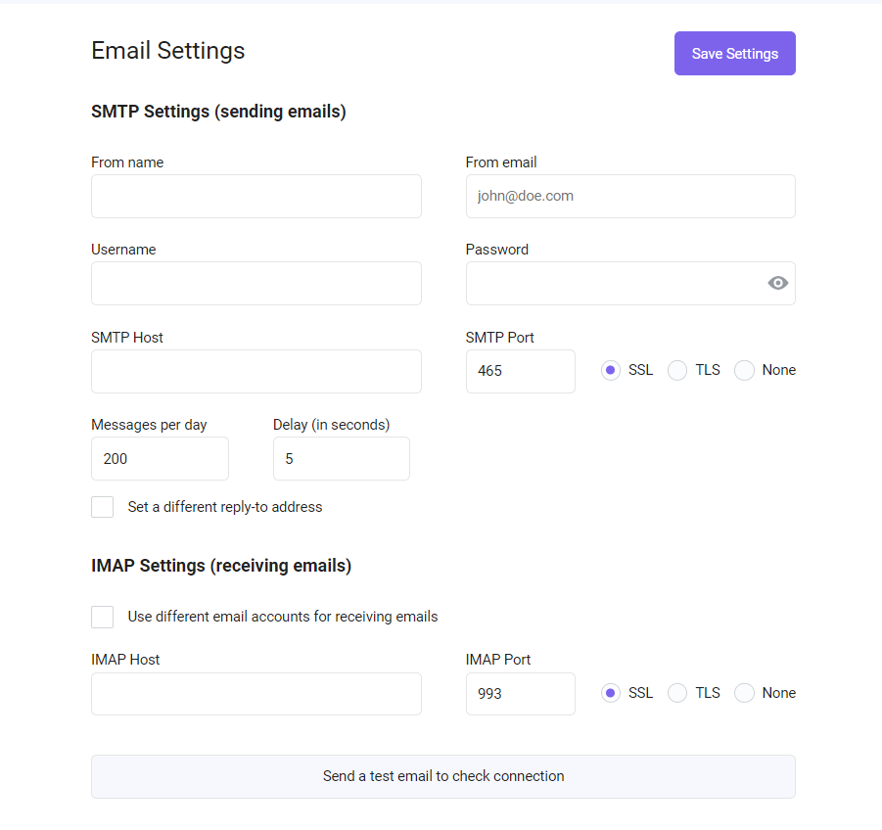The height and width of the screenshot is (830, 882).
Task: Click the Delay in seconds field
Action: tap(342, 459)
